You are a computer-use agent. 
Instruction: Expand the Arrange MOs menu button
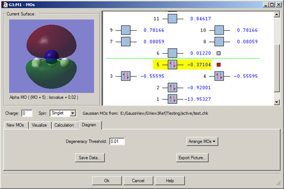pyautogui.click(x=203, y=141)
